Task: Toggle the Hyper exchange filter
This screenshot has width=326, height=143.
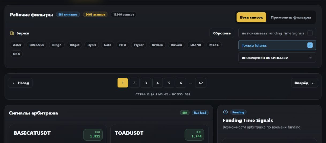Action: pos(139,45)
